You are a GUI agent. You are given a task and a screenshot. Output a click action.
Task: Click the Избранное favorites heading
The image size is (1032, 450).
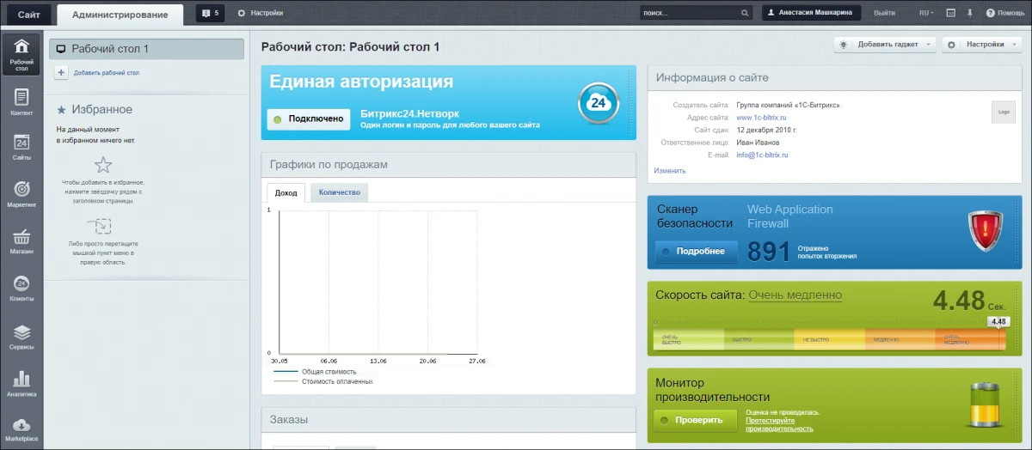coord(101,110)
